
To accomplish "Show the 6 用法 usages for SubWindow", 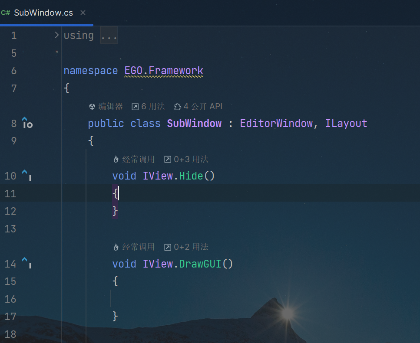I will pyautogui.click(x=148, y=106).
